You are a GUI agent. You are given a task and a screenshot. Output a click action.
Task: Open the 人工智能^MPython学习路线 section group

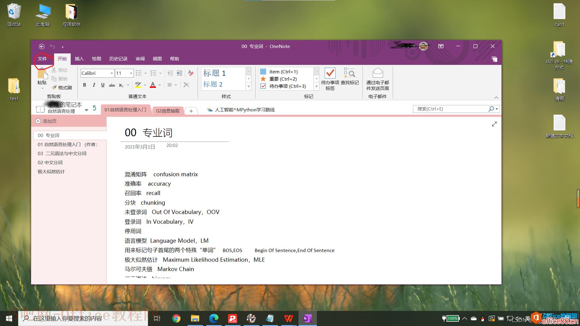pos(241,110)
